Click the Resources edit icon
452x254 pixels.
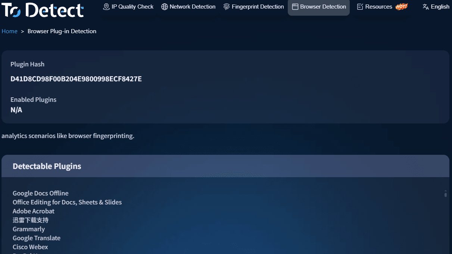360,7
